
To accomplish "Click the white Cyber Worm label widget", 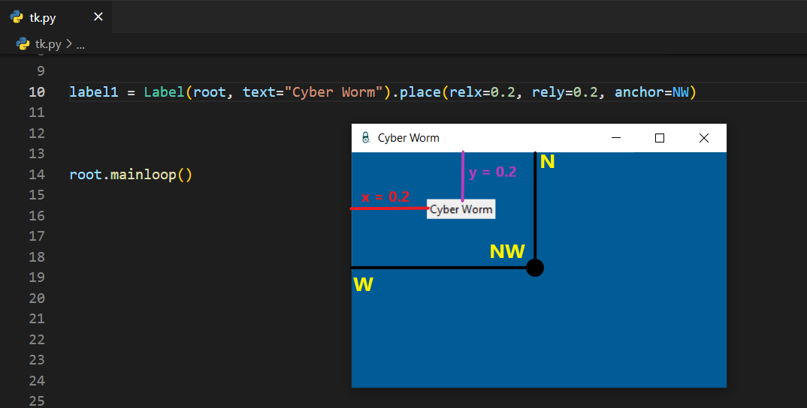I will pyautogui.click(x=461, y=209).
